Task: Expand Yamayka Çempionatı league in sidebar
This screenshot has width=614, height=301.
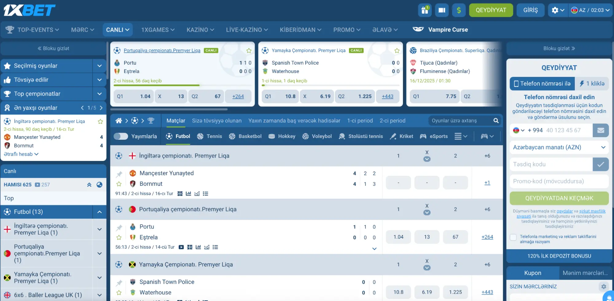Action: coord(100,278)
